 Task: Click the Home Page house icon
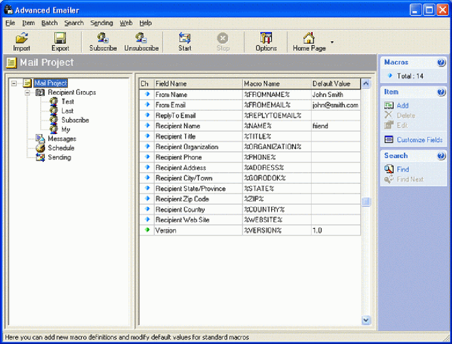309,38
